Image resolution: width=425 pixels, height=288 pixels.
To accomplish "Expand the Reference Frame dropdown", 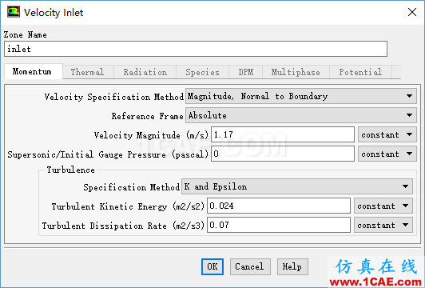I will 301,115.
